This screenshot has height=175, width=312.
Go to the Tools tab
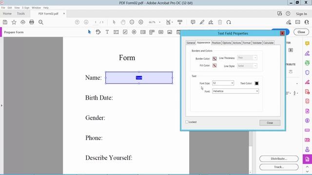(x=21, y=14)
